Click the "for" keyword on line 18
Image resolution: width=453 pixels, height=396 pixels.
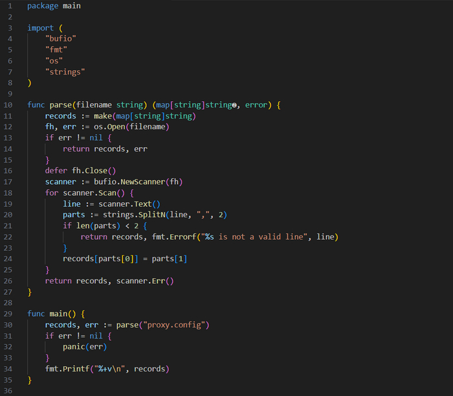point(52,193)
